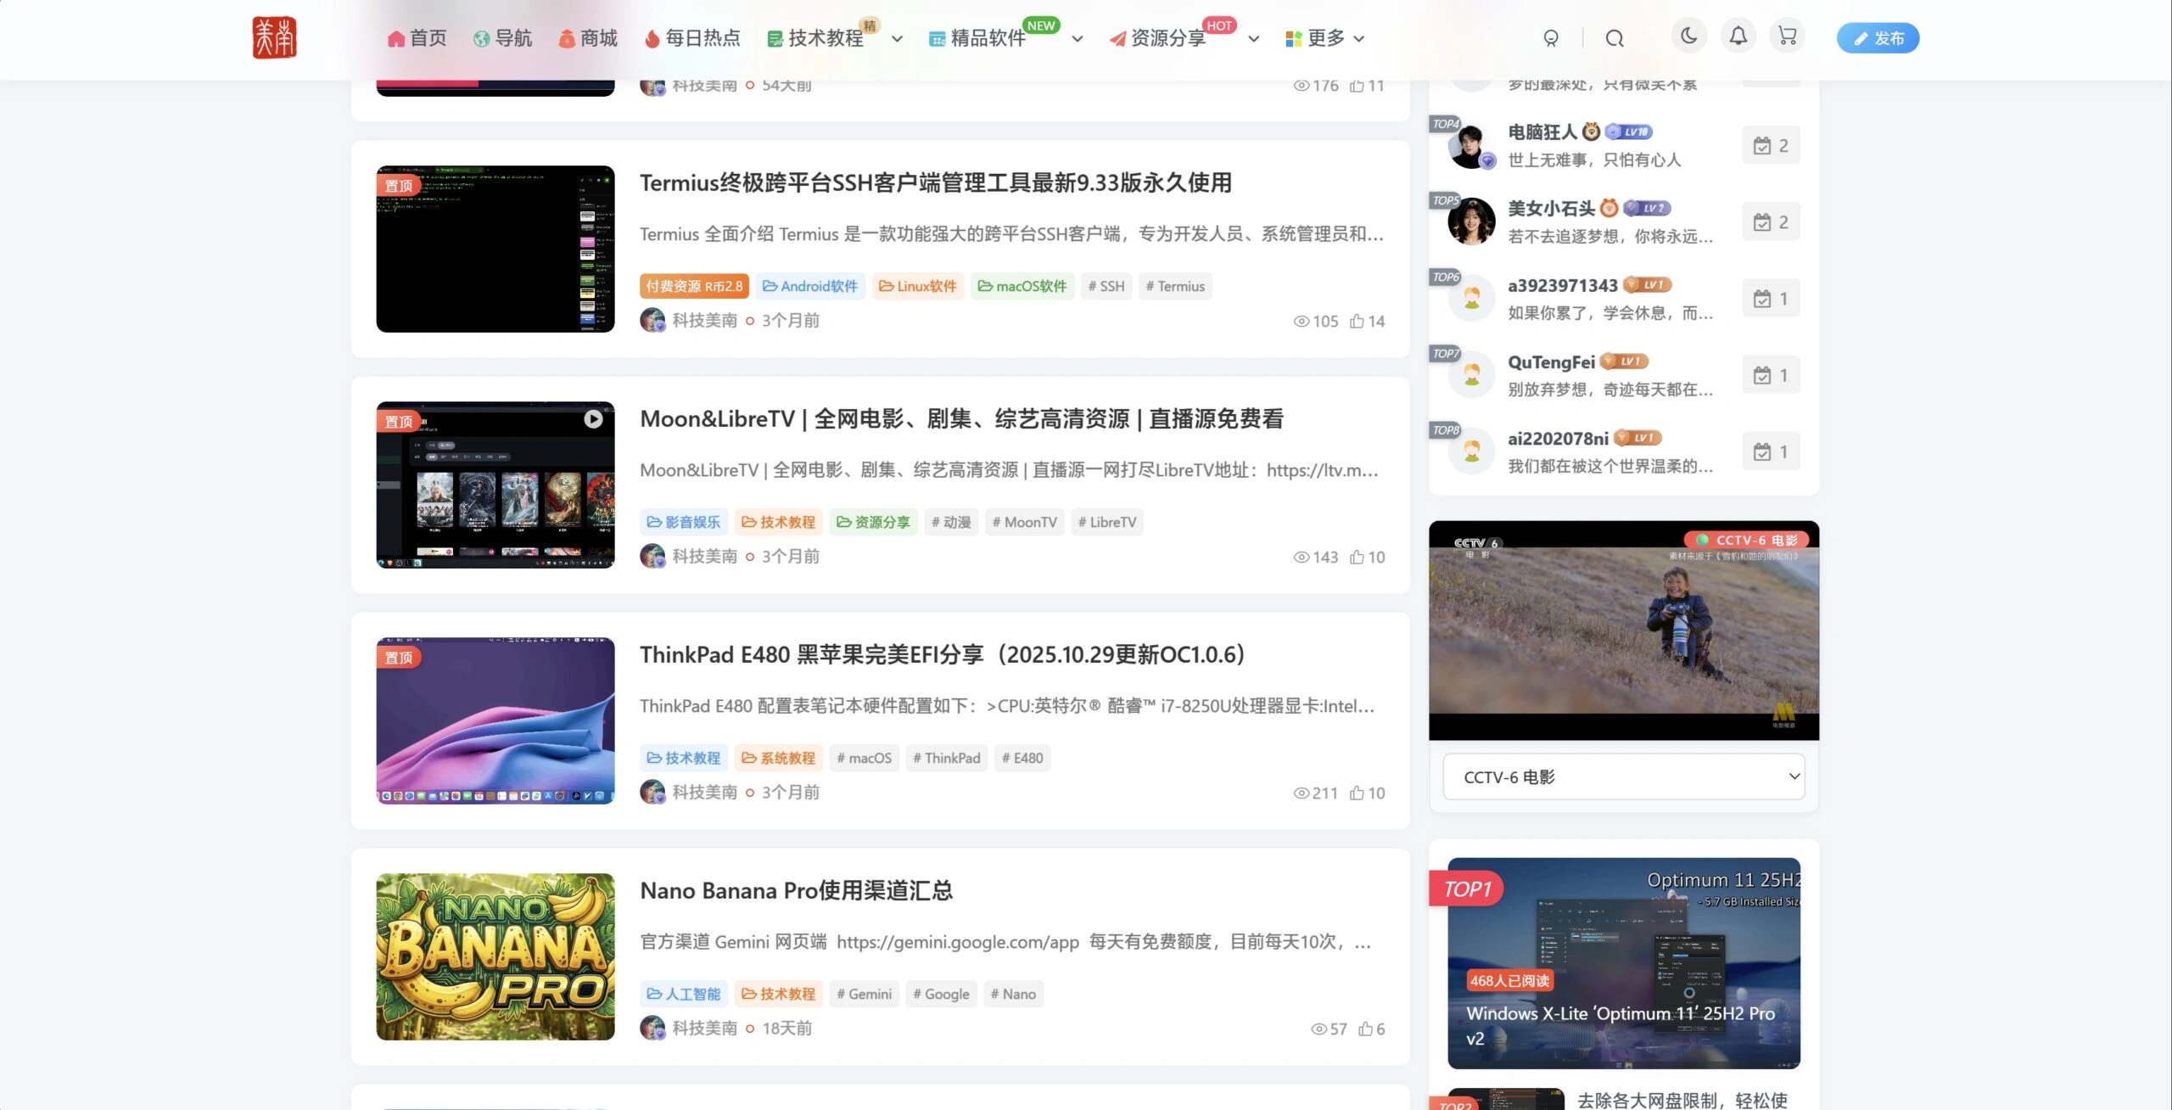The image size is (2172, 1110).
Task: Open the CCTV-6 电影 channel selector
Action: point(1623,776)
